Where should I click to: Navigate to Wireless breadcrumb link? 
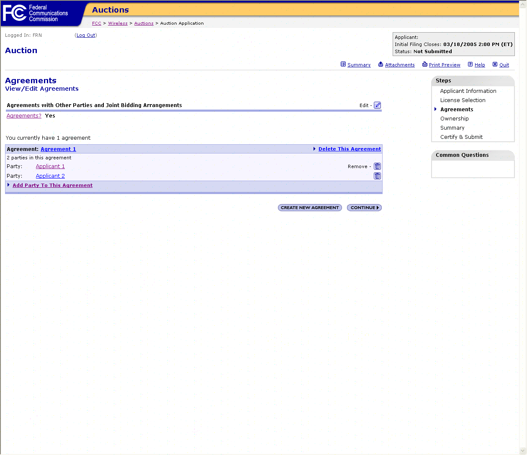(118, 23)
